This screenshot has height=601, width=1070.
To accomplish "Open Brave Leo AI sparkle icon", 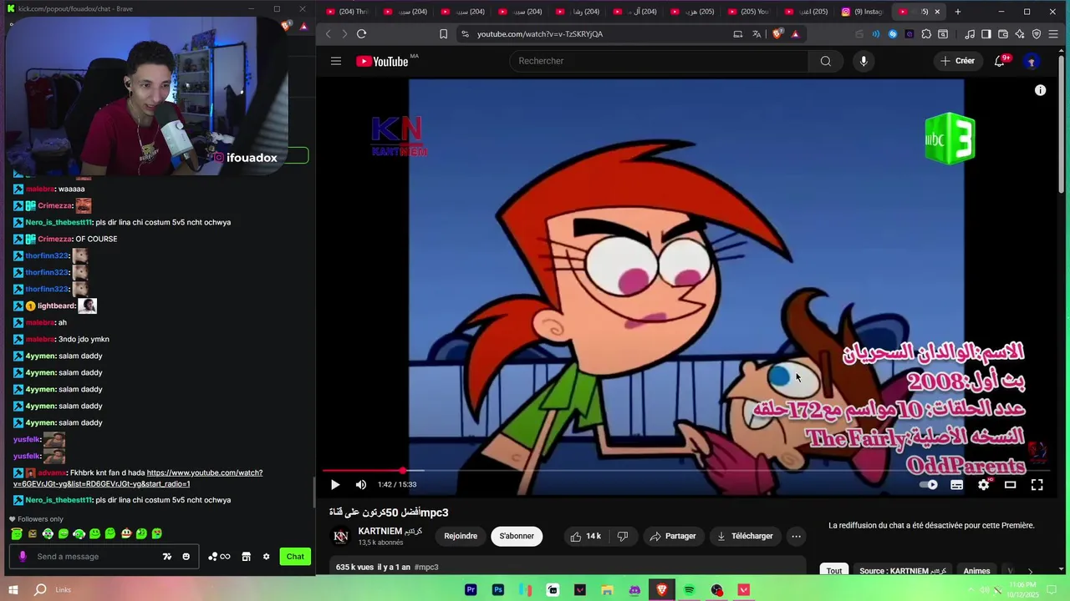I will point(1020,34).
